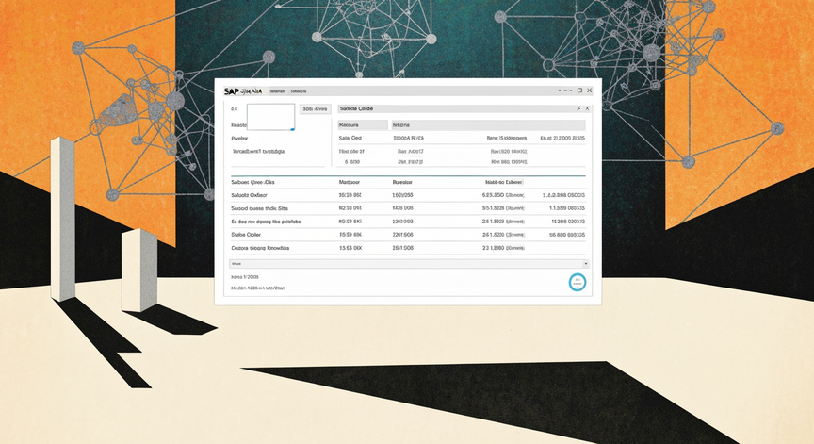Click inside the empty white input box
Screen dimensions: 814x444
271,117
